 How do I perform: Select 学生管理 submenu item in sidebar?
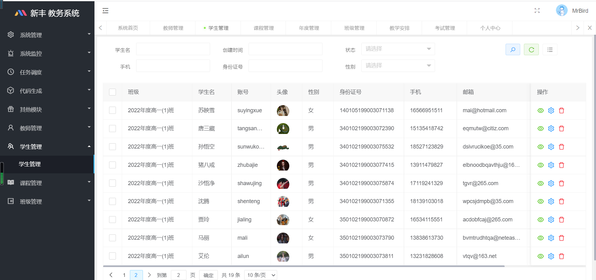click(x=47, y=164)
